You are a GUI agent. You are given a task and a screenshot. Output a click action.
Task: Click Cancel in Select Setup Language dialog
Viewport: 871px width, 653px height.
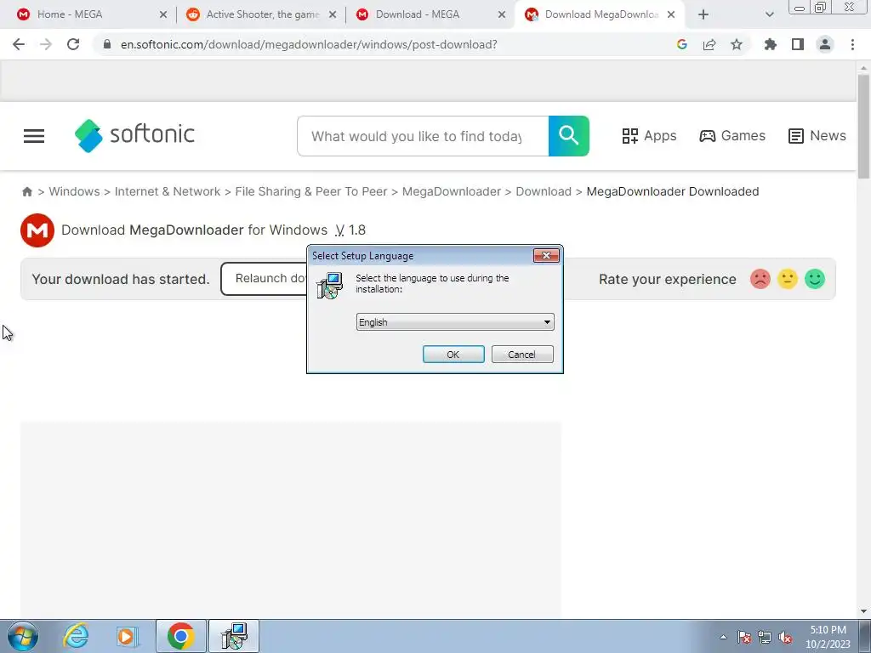522,355
